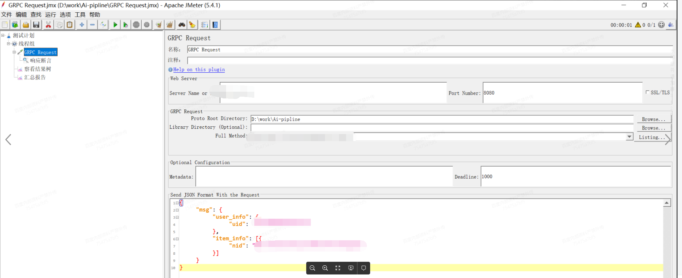Open search with binoculars icon
This screenshot has width=682, height=278.
(182, 25)
